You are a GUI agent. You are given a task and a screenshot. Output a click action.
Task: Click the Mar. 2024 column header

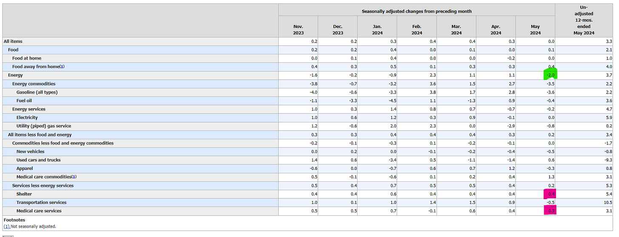(x=456, y=29)
